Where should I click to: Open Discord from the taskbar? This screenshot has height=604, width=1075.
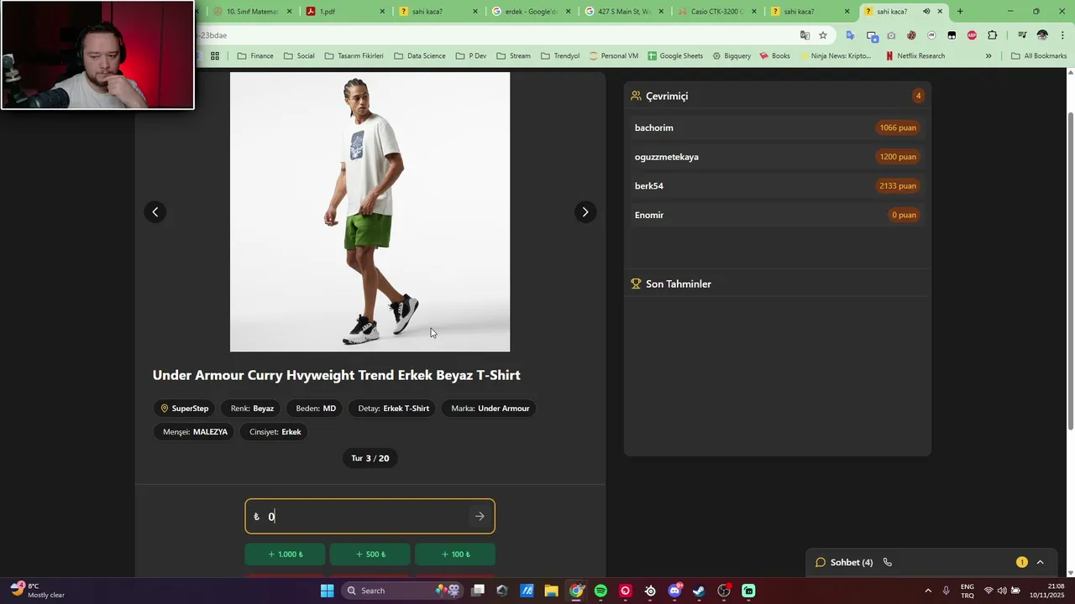click(x=674, y=591)
